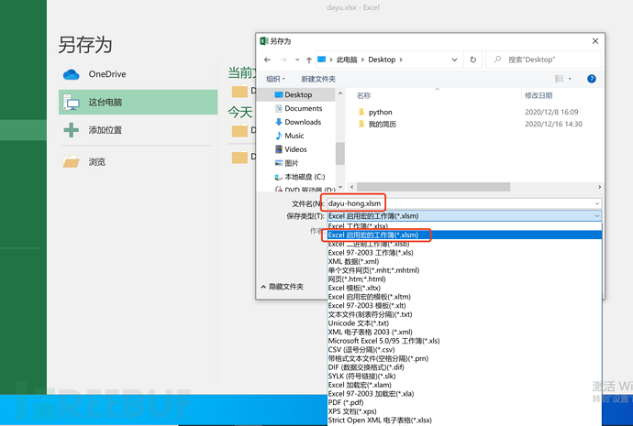Choose Excel 启用宏的工作簿(*.xlsm) from list
Screen dimensions: 633x426
pyautogui.click(x=464, y=235)
